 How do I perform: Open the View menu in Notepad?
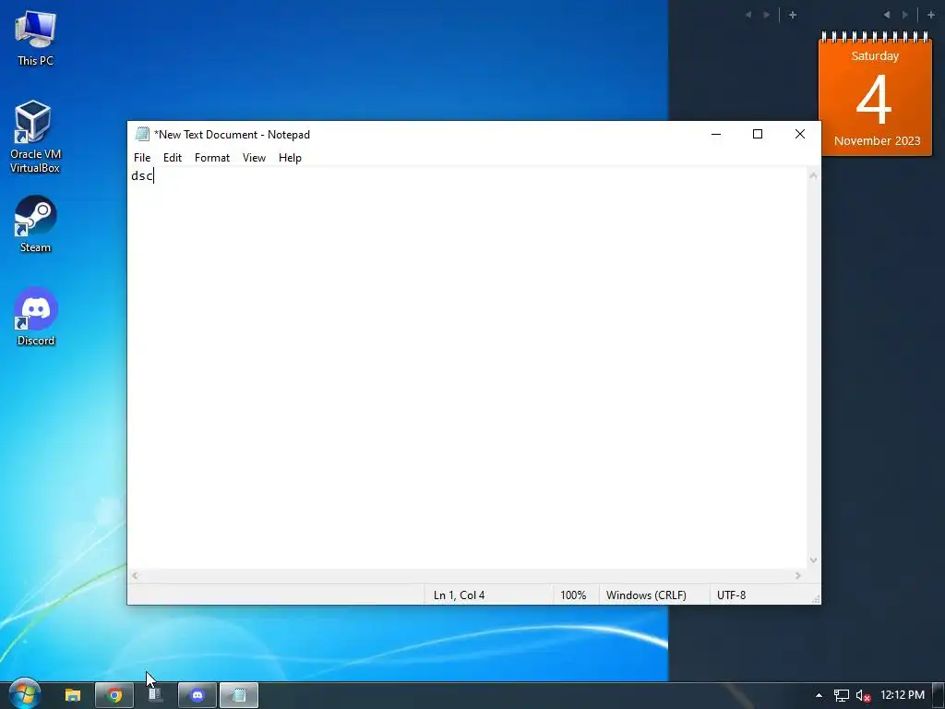(254, 157)
